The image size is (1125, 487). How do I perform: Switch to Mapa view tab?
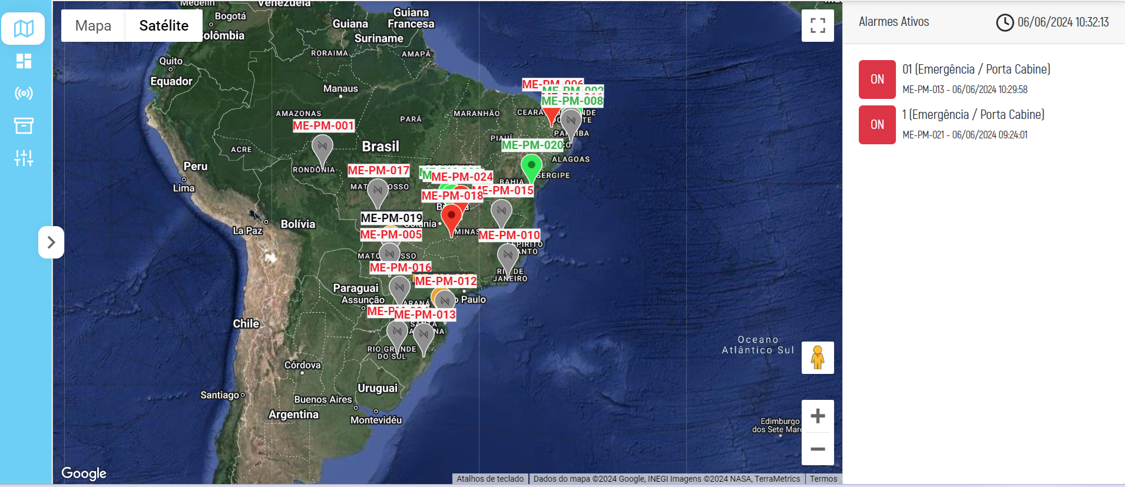[x=93, y=25]
